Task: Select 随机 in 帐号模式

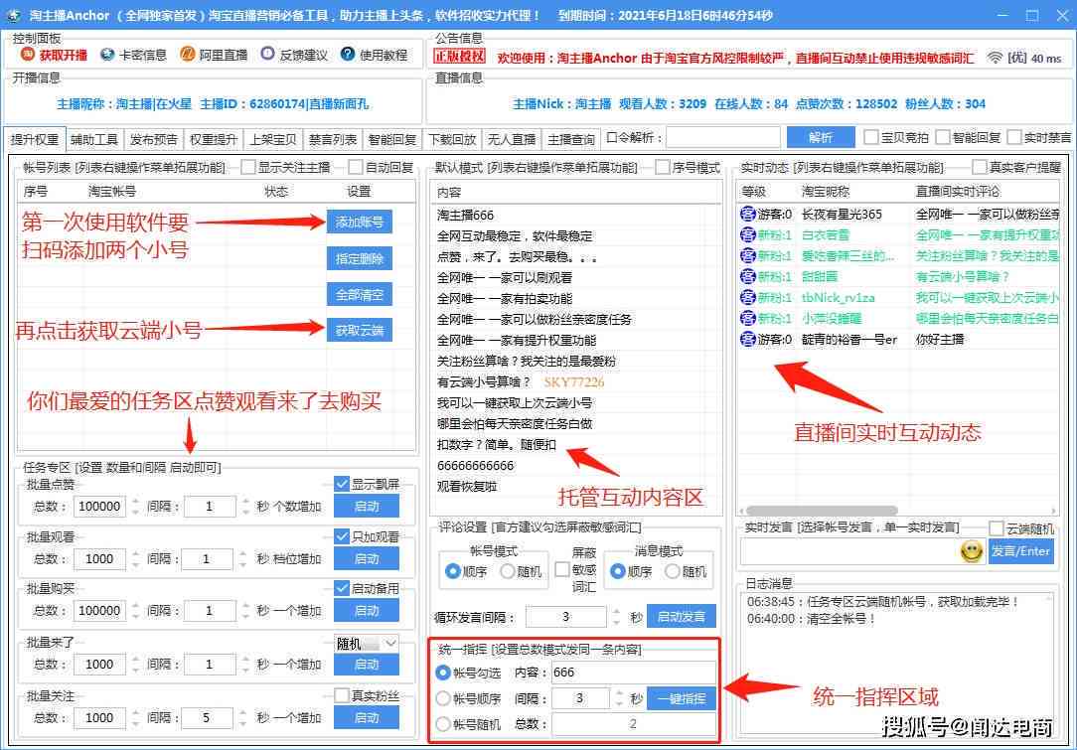Action: point(508,571)
